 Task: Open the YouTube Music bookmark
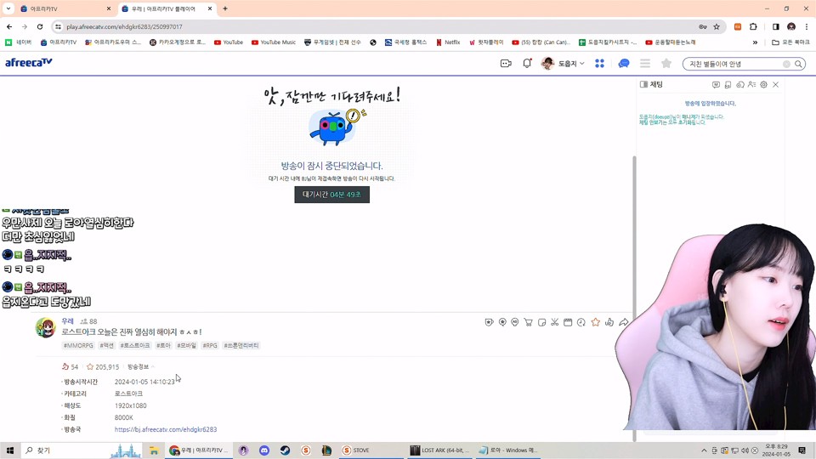(274, 42)
